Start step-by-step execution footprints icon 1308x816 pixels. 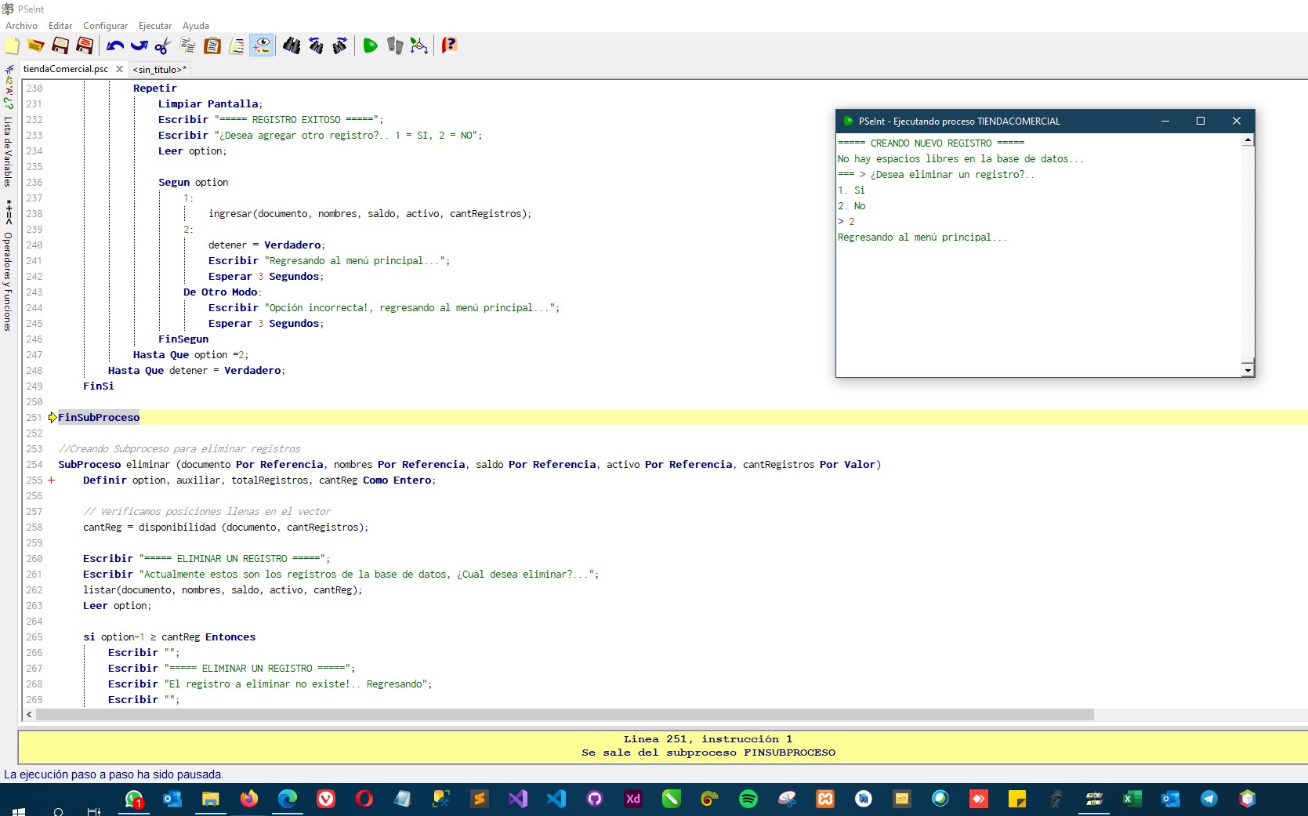point(395,45)
